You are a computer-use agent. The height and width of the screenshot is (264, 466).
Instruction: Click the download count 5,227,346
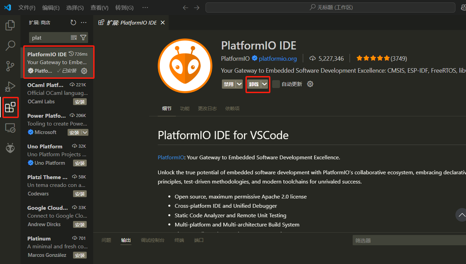327,58
